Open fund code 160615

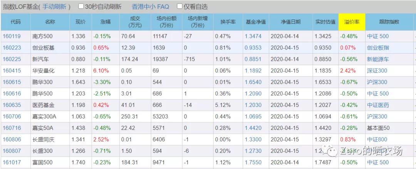click(x=12, y=82)
